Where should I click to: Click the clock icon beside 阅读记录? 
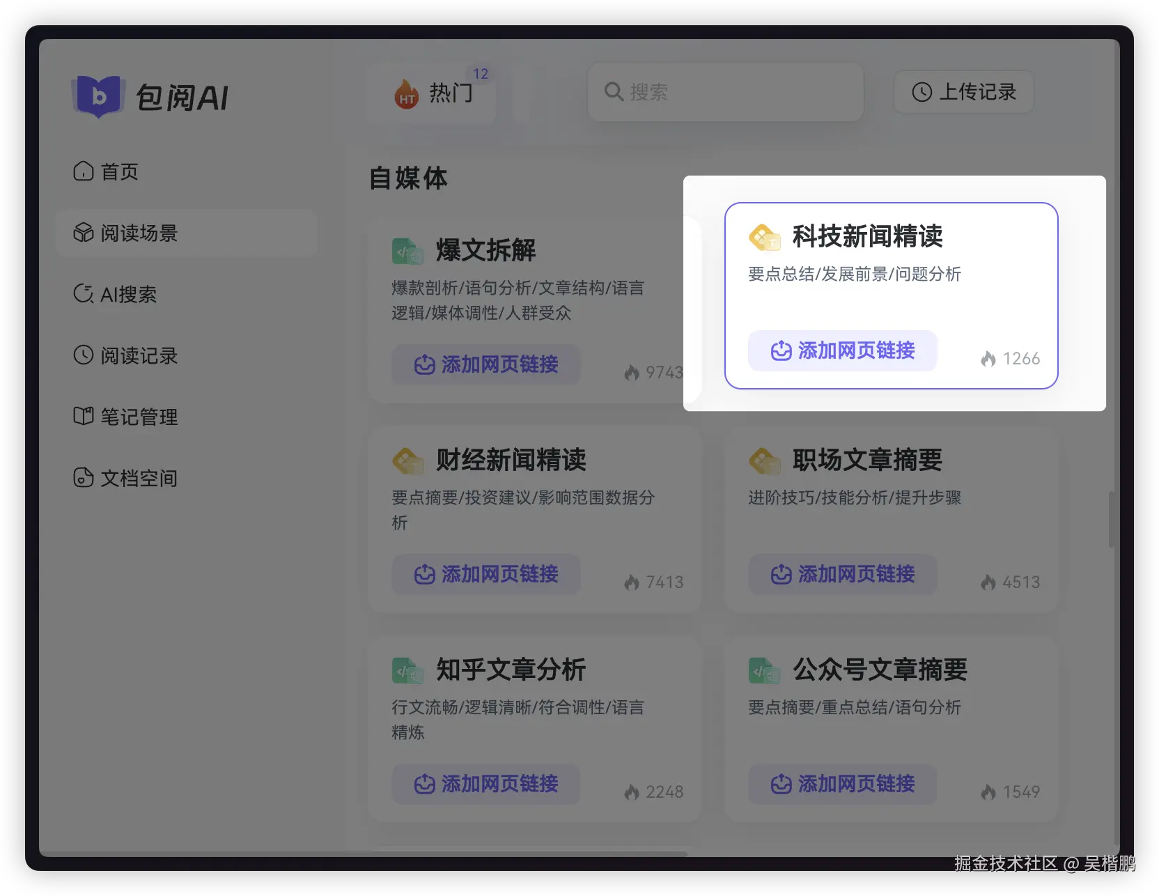(x=84, y=355)
